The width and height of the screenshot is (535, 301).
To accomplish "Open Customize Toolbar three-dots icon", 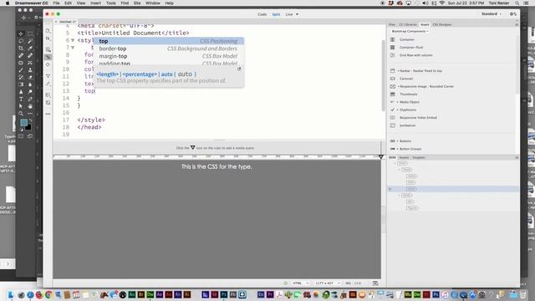I will click(48, 114).
